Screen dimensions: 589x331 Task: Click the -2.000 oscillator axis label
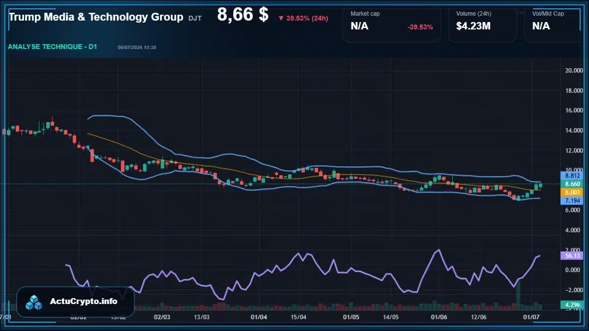click(x=573, y=289)
